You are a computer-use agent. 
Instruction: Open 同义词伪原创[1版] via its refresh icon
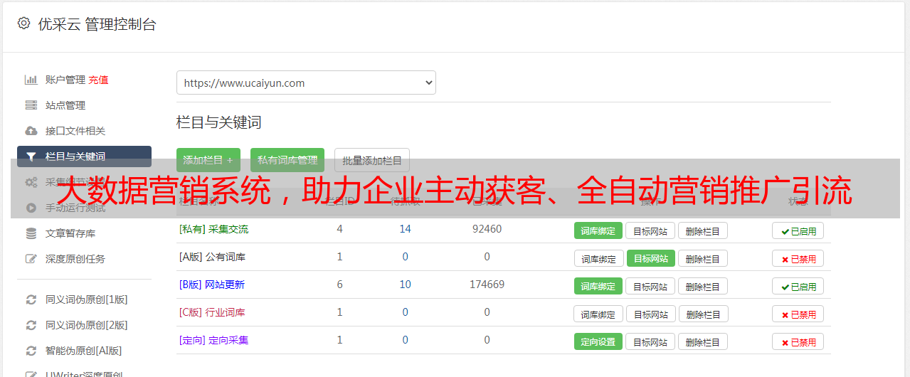(x=31, y=299)
